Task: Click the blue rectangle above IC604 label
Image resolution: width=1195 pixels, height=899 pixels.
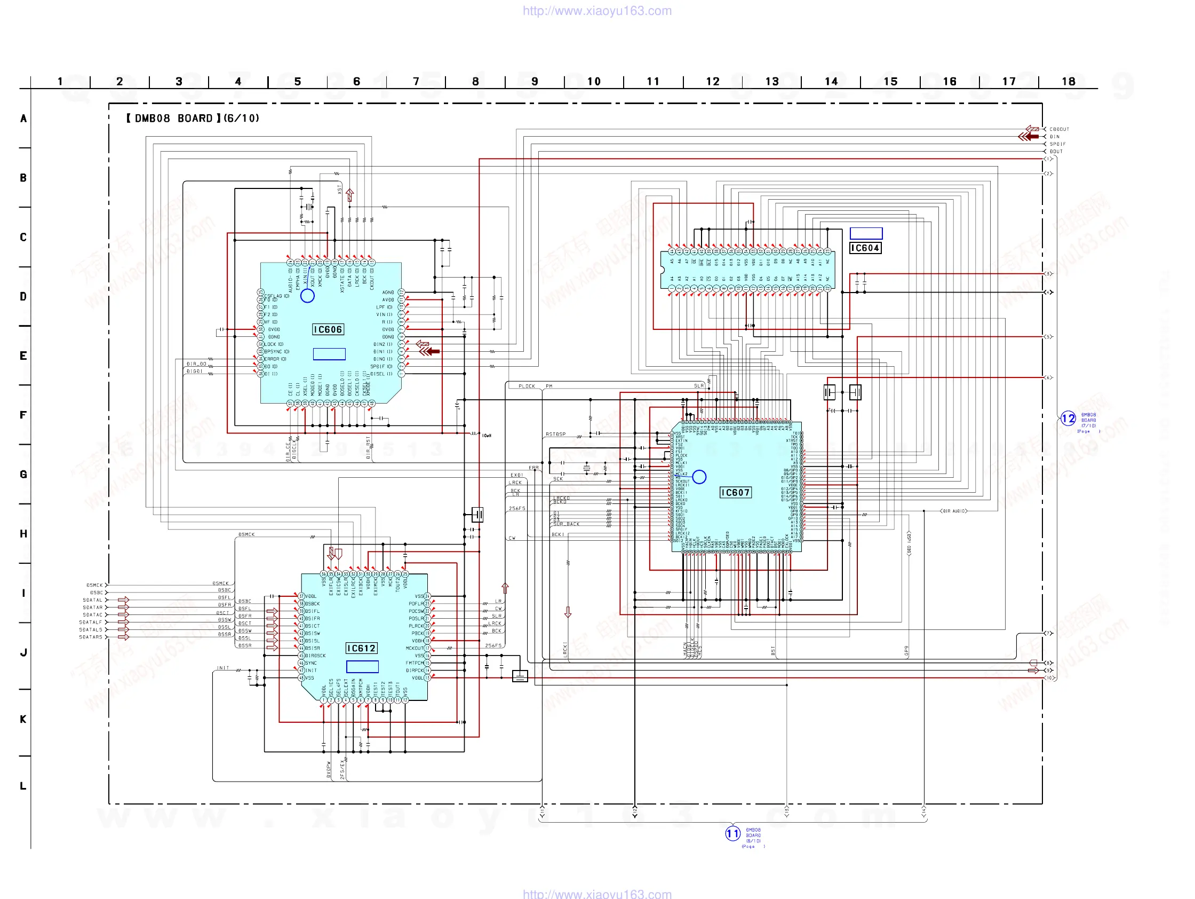Action: [866, 233]
